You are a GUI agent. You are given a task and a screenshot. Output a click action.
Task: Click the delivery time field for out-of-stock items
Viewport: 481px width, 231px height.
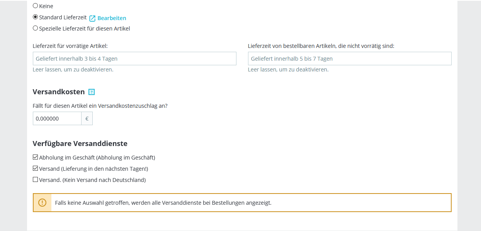pyautogui.click(x=350, y=58)
